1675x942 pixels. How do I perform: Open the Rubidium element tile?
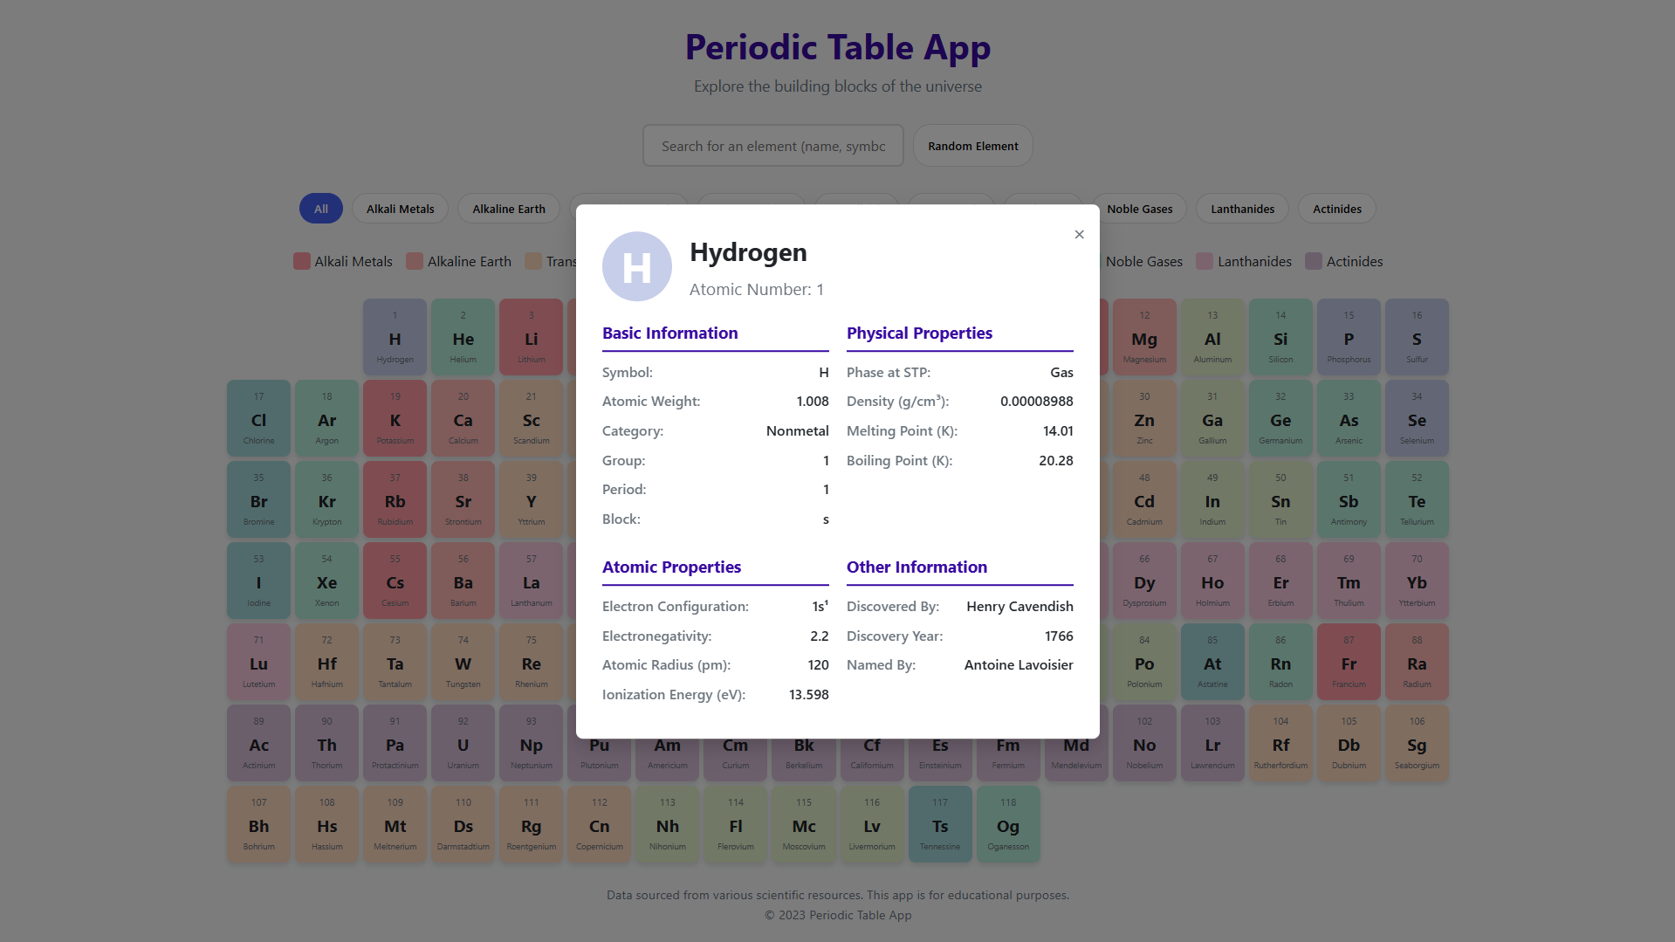[x=395, y=499]
